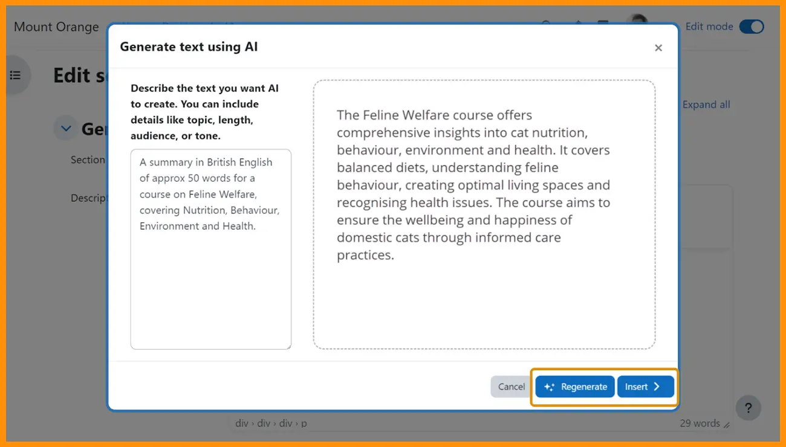
Task: Open the course index drawer icon
Action: click(x=16, y=75)
